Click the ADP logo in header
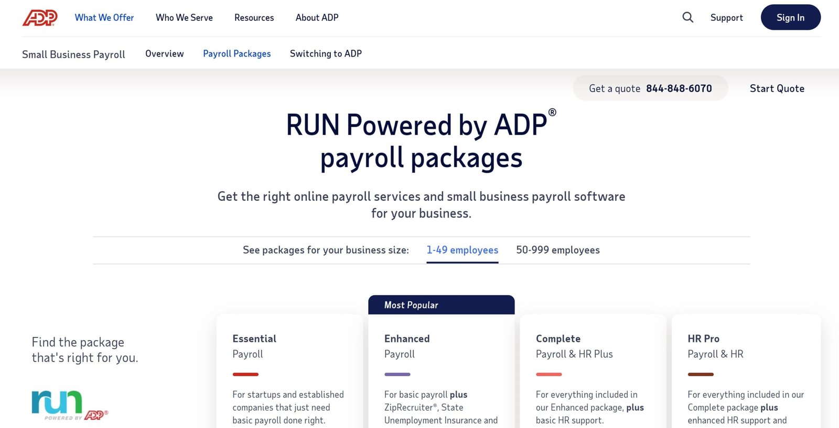The width and height of the screenshot is (839, 428). pos(40,18)
